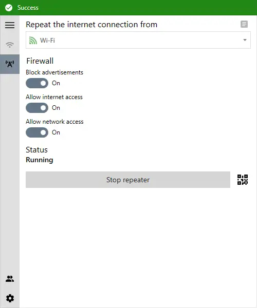The height and width of the screenshot is (308, 257).
Task: Select the repeater antenna sidebar icon
Action: [10, 64]
